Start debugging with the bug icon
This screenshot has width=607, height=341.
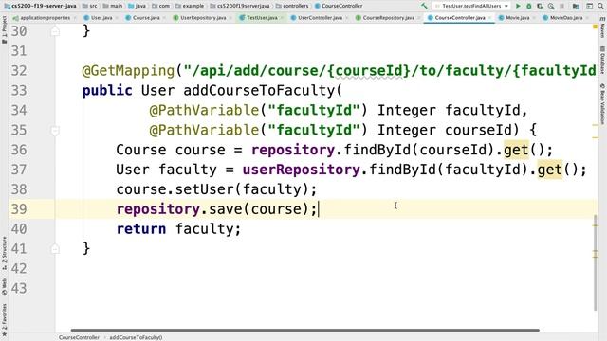tap(529, 6)
